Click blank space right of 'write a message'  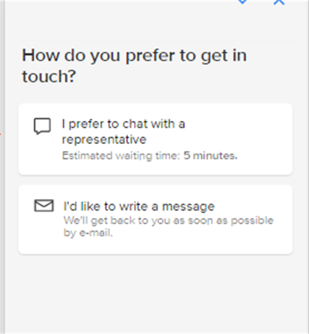[252, 206]
